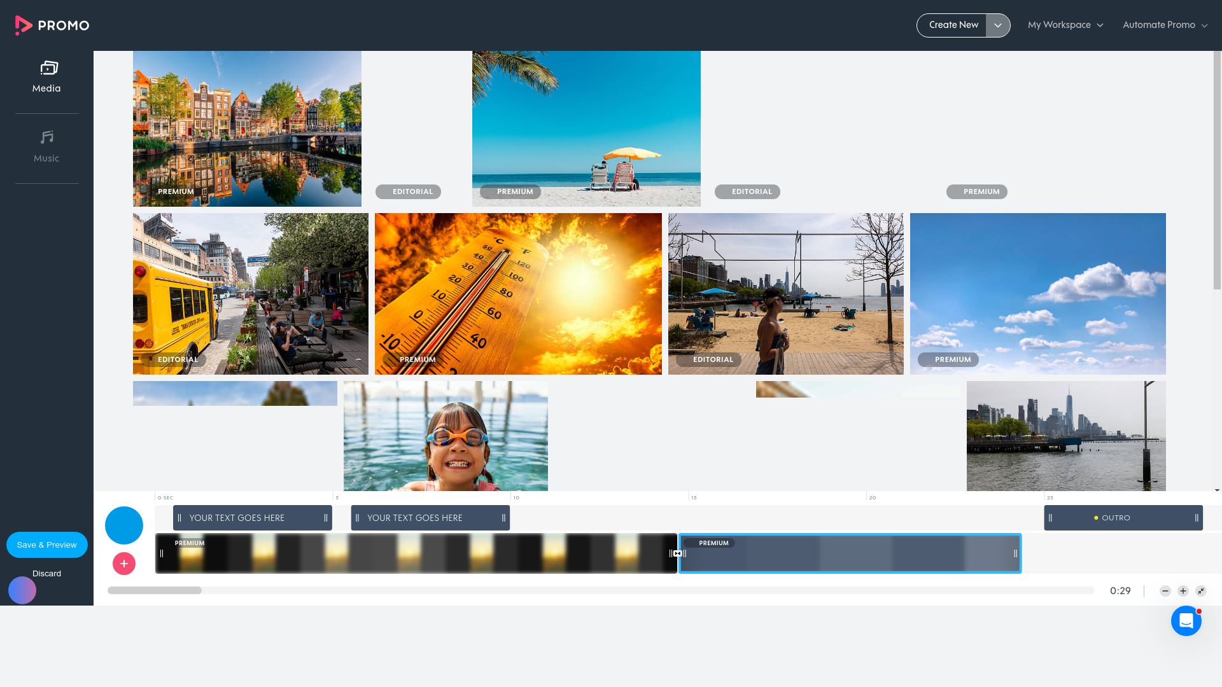
Task: Zoom in on the timeline with plus icon
Action: tap(1183, 590)
